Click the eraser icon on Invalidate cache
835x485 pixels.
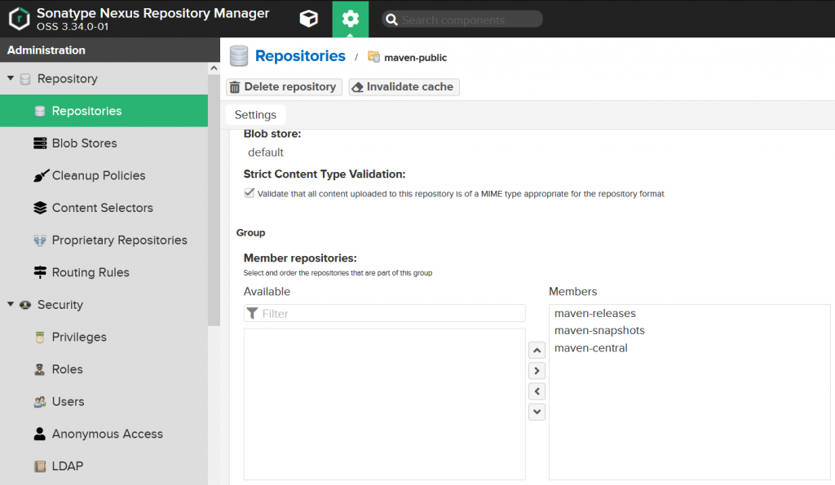[x=357, y=86]
